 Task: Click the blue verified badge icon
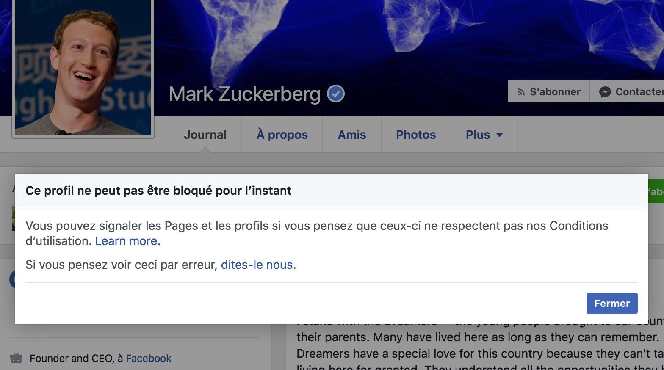click(x=336, y=94)
